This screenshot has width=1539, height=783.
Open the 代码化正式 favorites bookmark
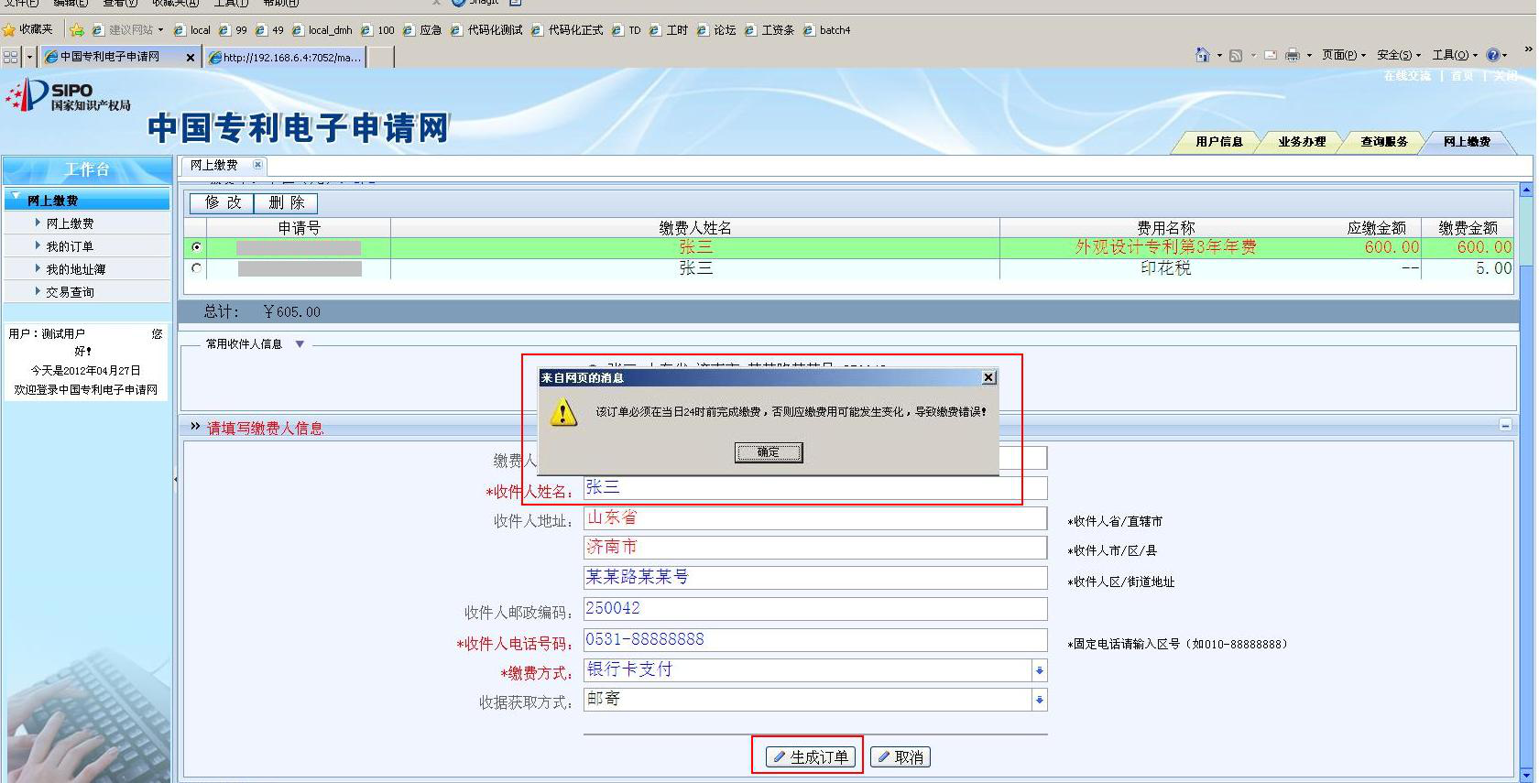567,30
